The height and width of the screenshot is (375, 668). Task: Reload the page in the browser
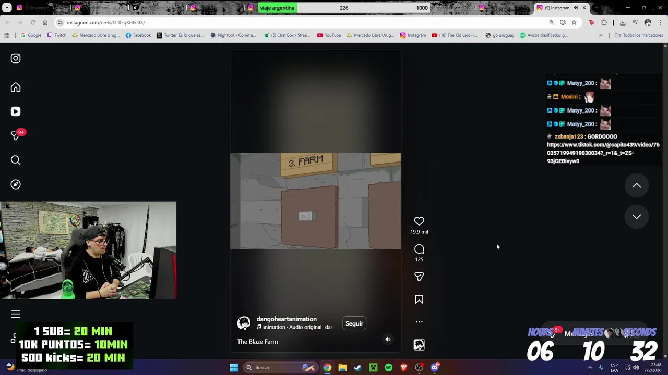click(32, 22)
